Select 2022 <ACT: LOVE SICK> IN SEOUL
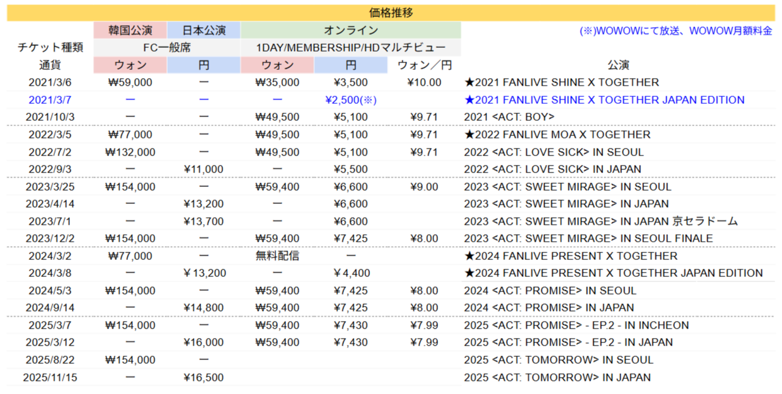 [554, 152]
